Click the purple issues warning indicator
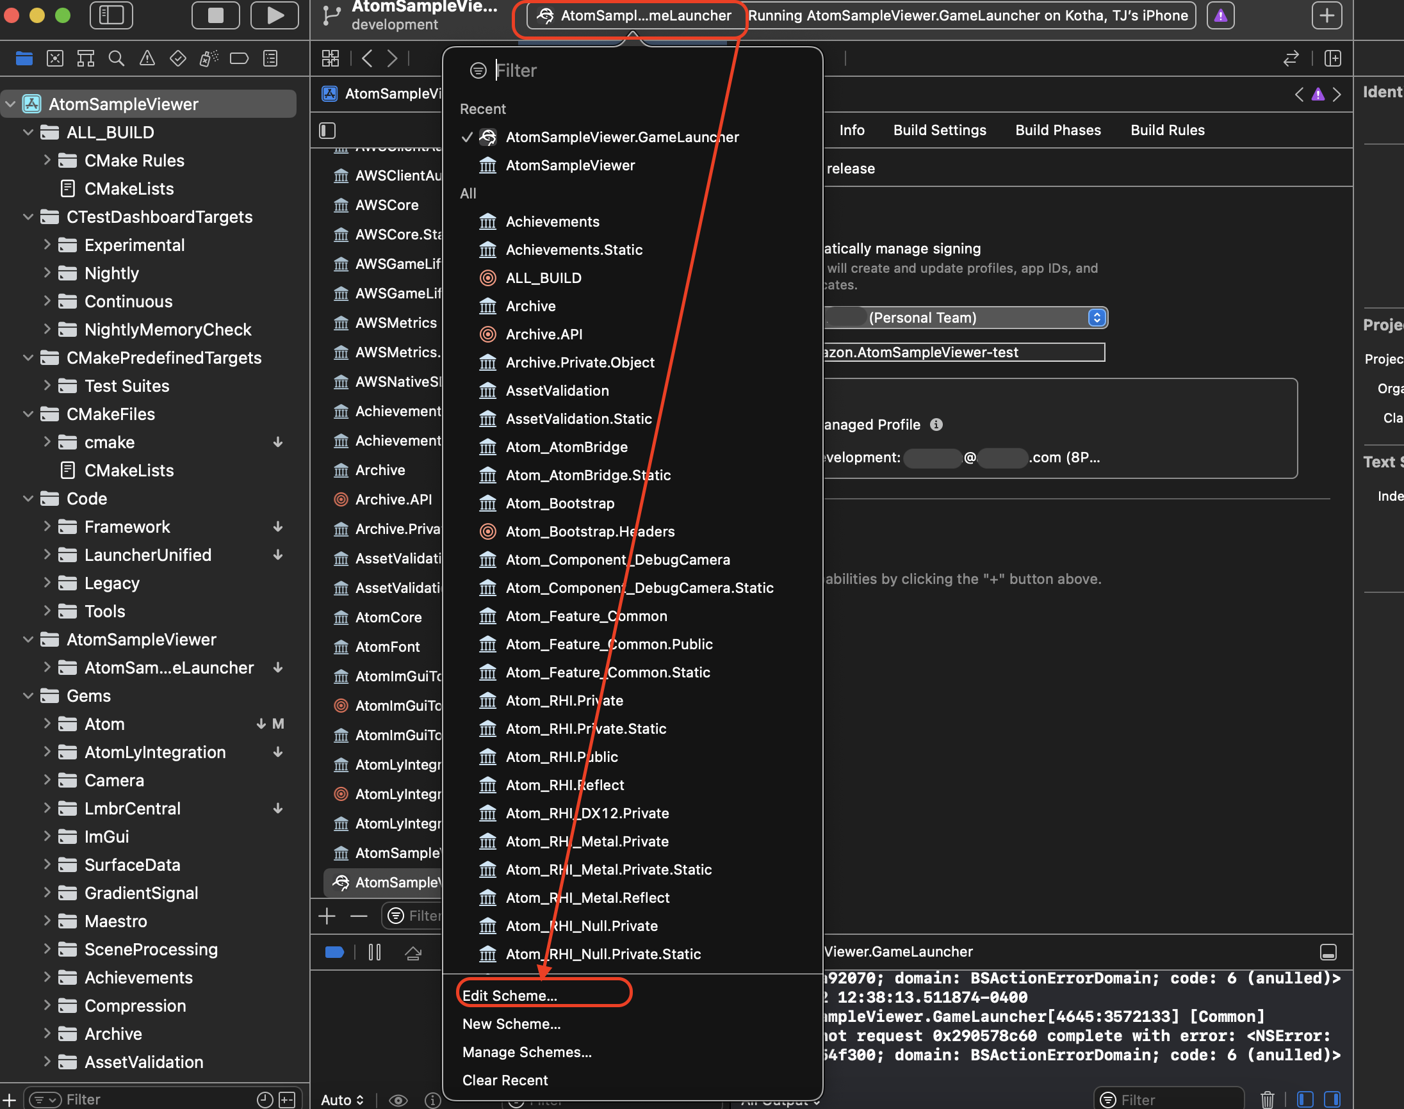The height and width of the screenshot is (1109, 1404). [x=1220, y=15]
